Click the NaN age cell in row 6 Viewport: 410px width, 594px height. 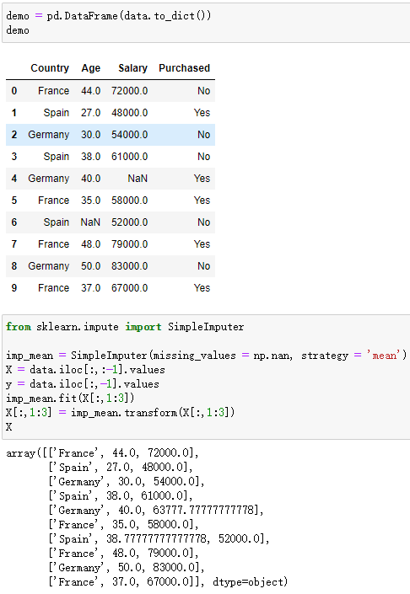point(90,222)
